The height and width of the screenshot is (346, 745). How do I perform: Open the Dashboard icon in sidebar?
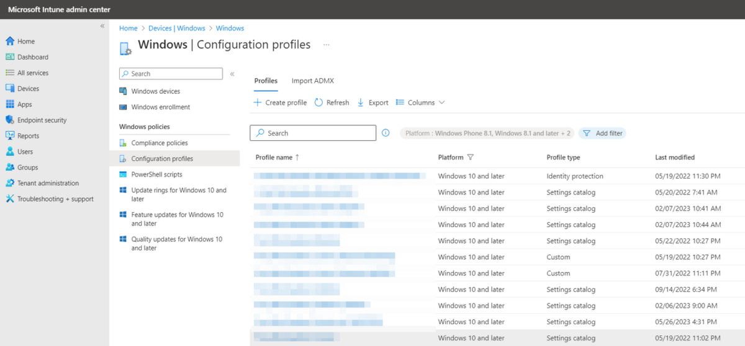(10, 57)
